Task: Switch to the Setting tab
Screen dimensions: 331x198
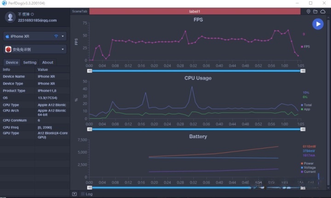Action: click(x=30, y=63)
